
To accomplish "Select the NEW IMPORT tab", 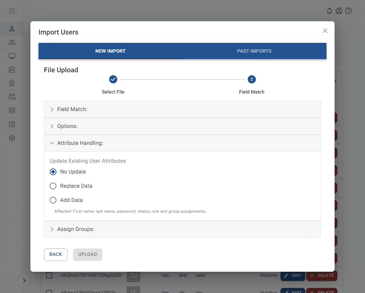I will pyautogui.click(x=111, y=51).
